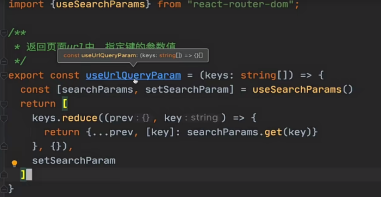Click the Chinese comment line text
The height and width of the screenshot is (197, 381).
pos(101,47)
